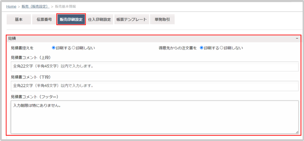Open the 販売（販売設定） breadcrumb link
This screenshot has width=304, height=141.
[35, 6]
